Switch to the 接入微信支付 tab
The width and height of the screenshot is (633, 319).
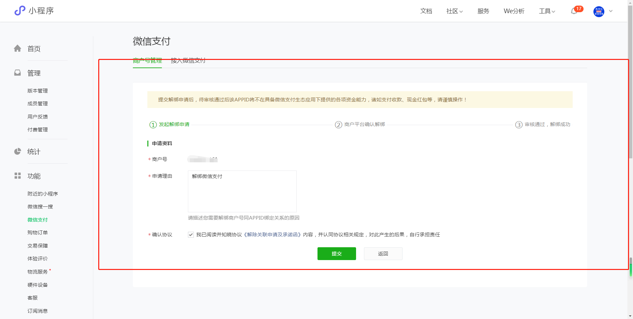tap(188, 61)
